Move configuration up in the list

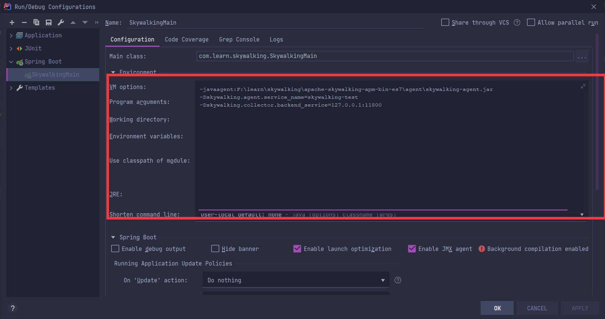[73, 22]
